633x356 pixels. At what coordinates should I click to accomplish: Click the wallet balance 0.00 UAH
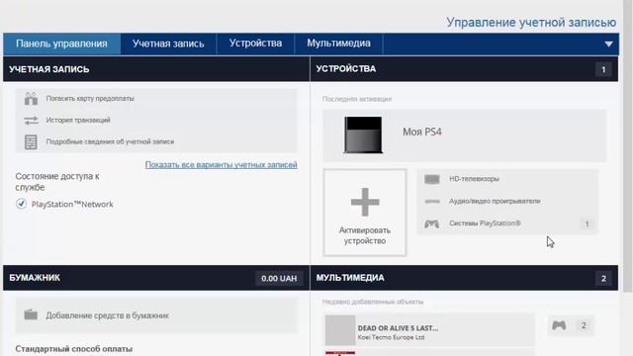pos(279,279)
